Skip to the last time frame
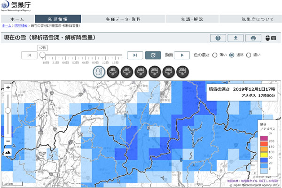This screenshot has height=188, width=282. pos(134,55)
